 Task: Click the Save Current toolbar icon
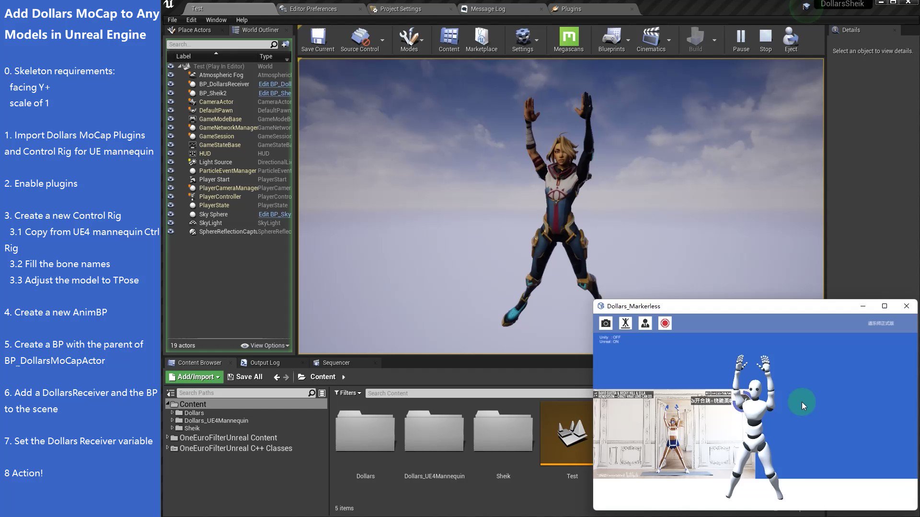pyautogui.click(x=318, y=40)
